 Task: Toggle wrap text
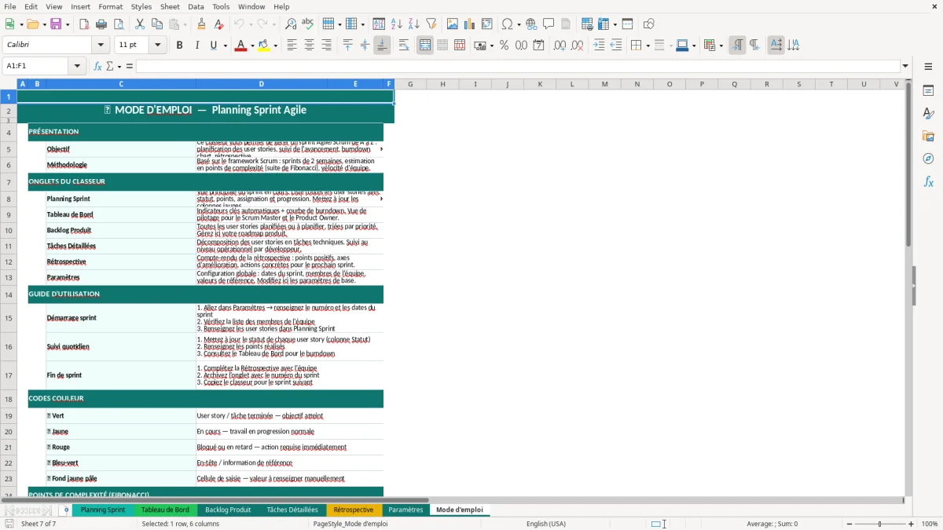404,46
